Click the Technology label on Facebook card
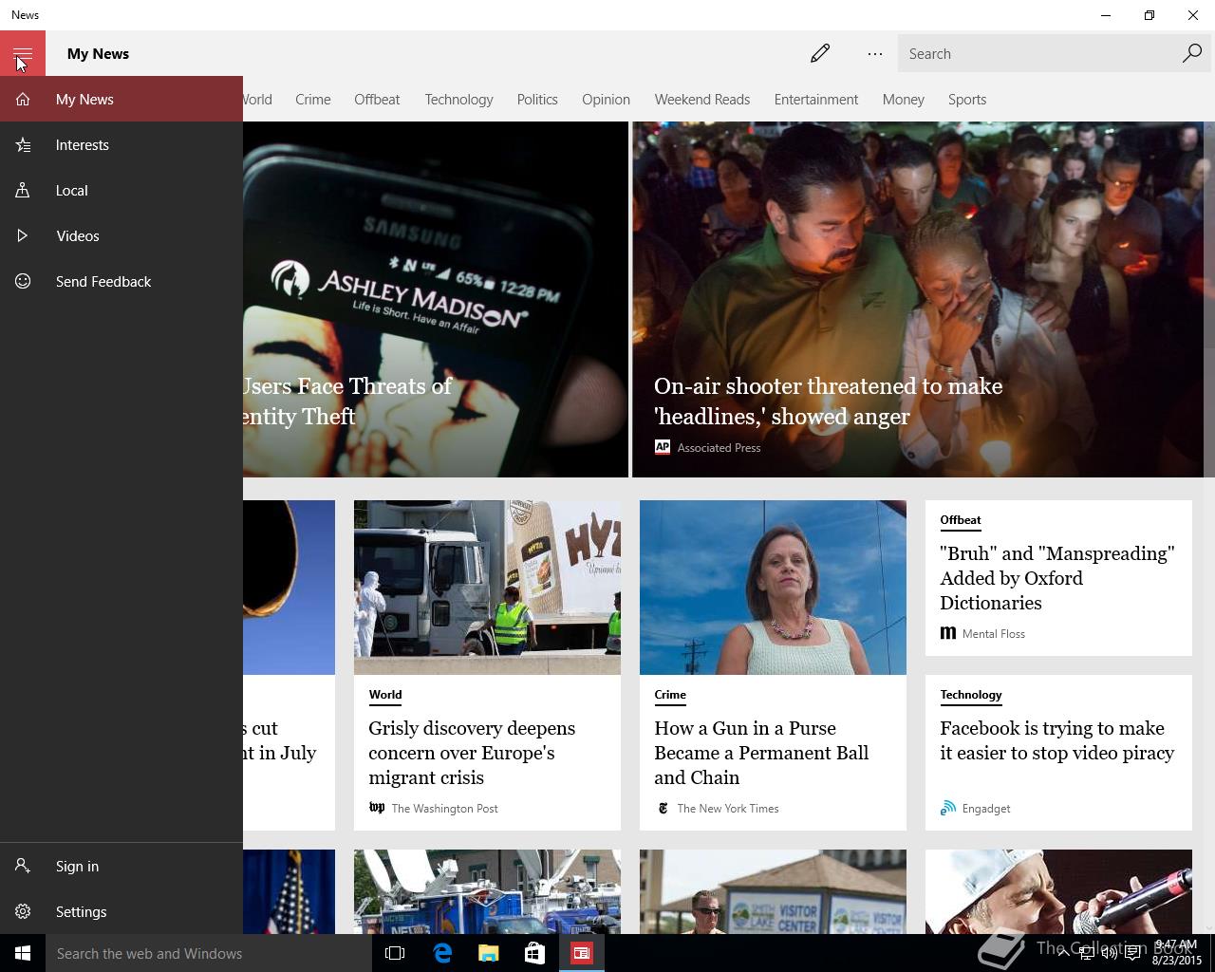Image resolution: width=1215 pixels, height=972 pixels. [x=970, y=695]
